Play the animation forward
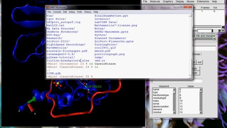The image size is (227, 128). [223, 31]
